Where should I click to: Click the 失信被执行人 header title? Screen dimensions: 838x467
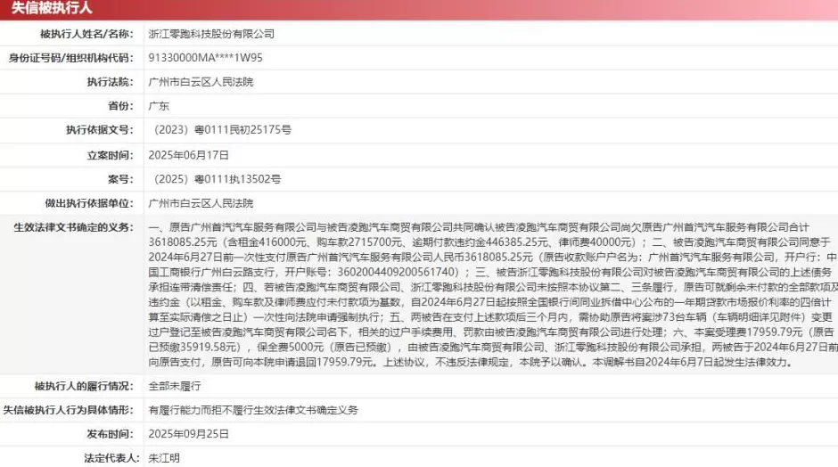click(x=52, y=8)
